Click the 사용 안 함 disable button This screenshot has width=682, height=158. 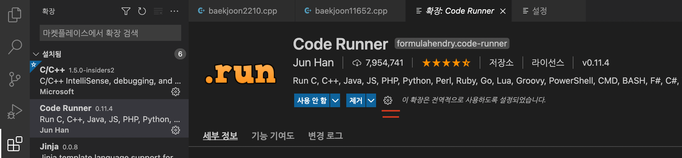click(312, 100)
